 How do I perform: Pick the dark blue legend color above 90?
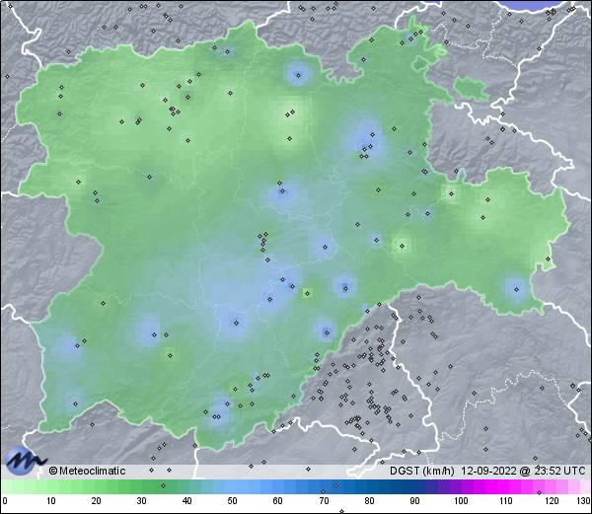click(414, 486)
